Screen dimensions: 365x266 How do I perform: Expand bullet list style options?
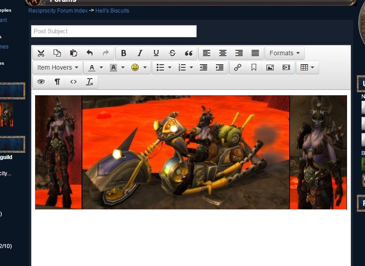click(x=170, y=67)
